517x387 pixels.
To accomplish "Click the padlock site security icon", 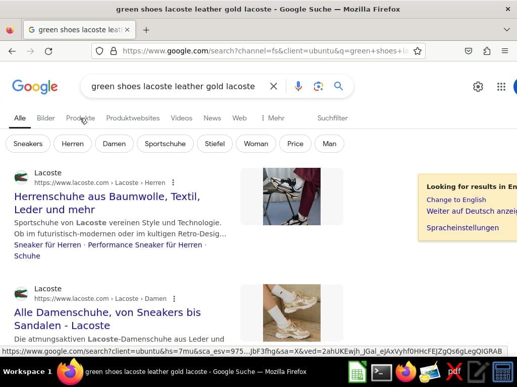I will [x=114, y=51].
